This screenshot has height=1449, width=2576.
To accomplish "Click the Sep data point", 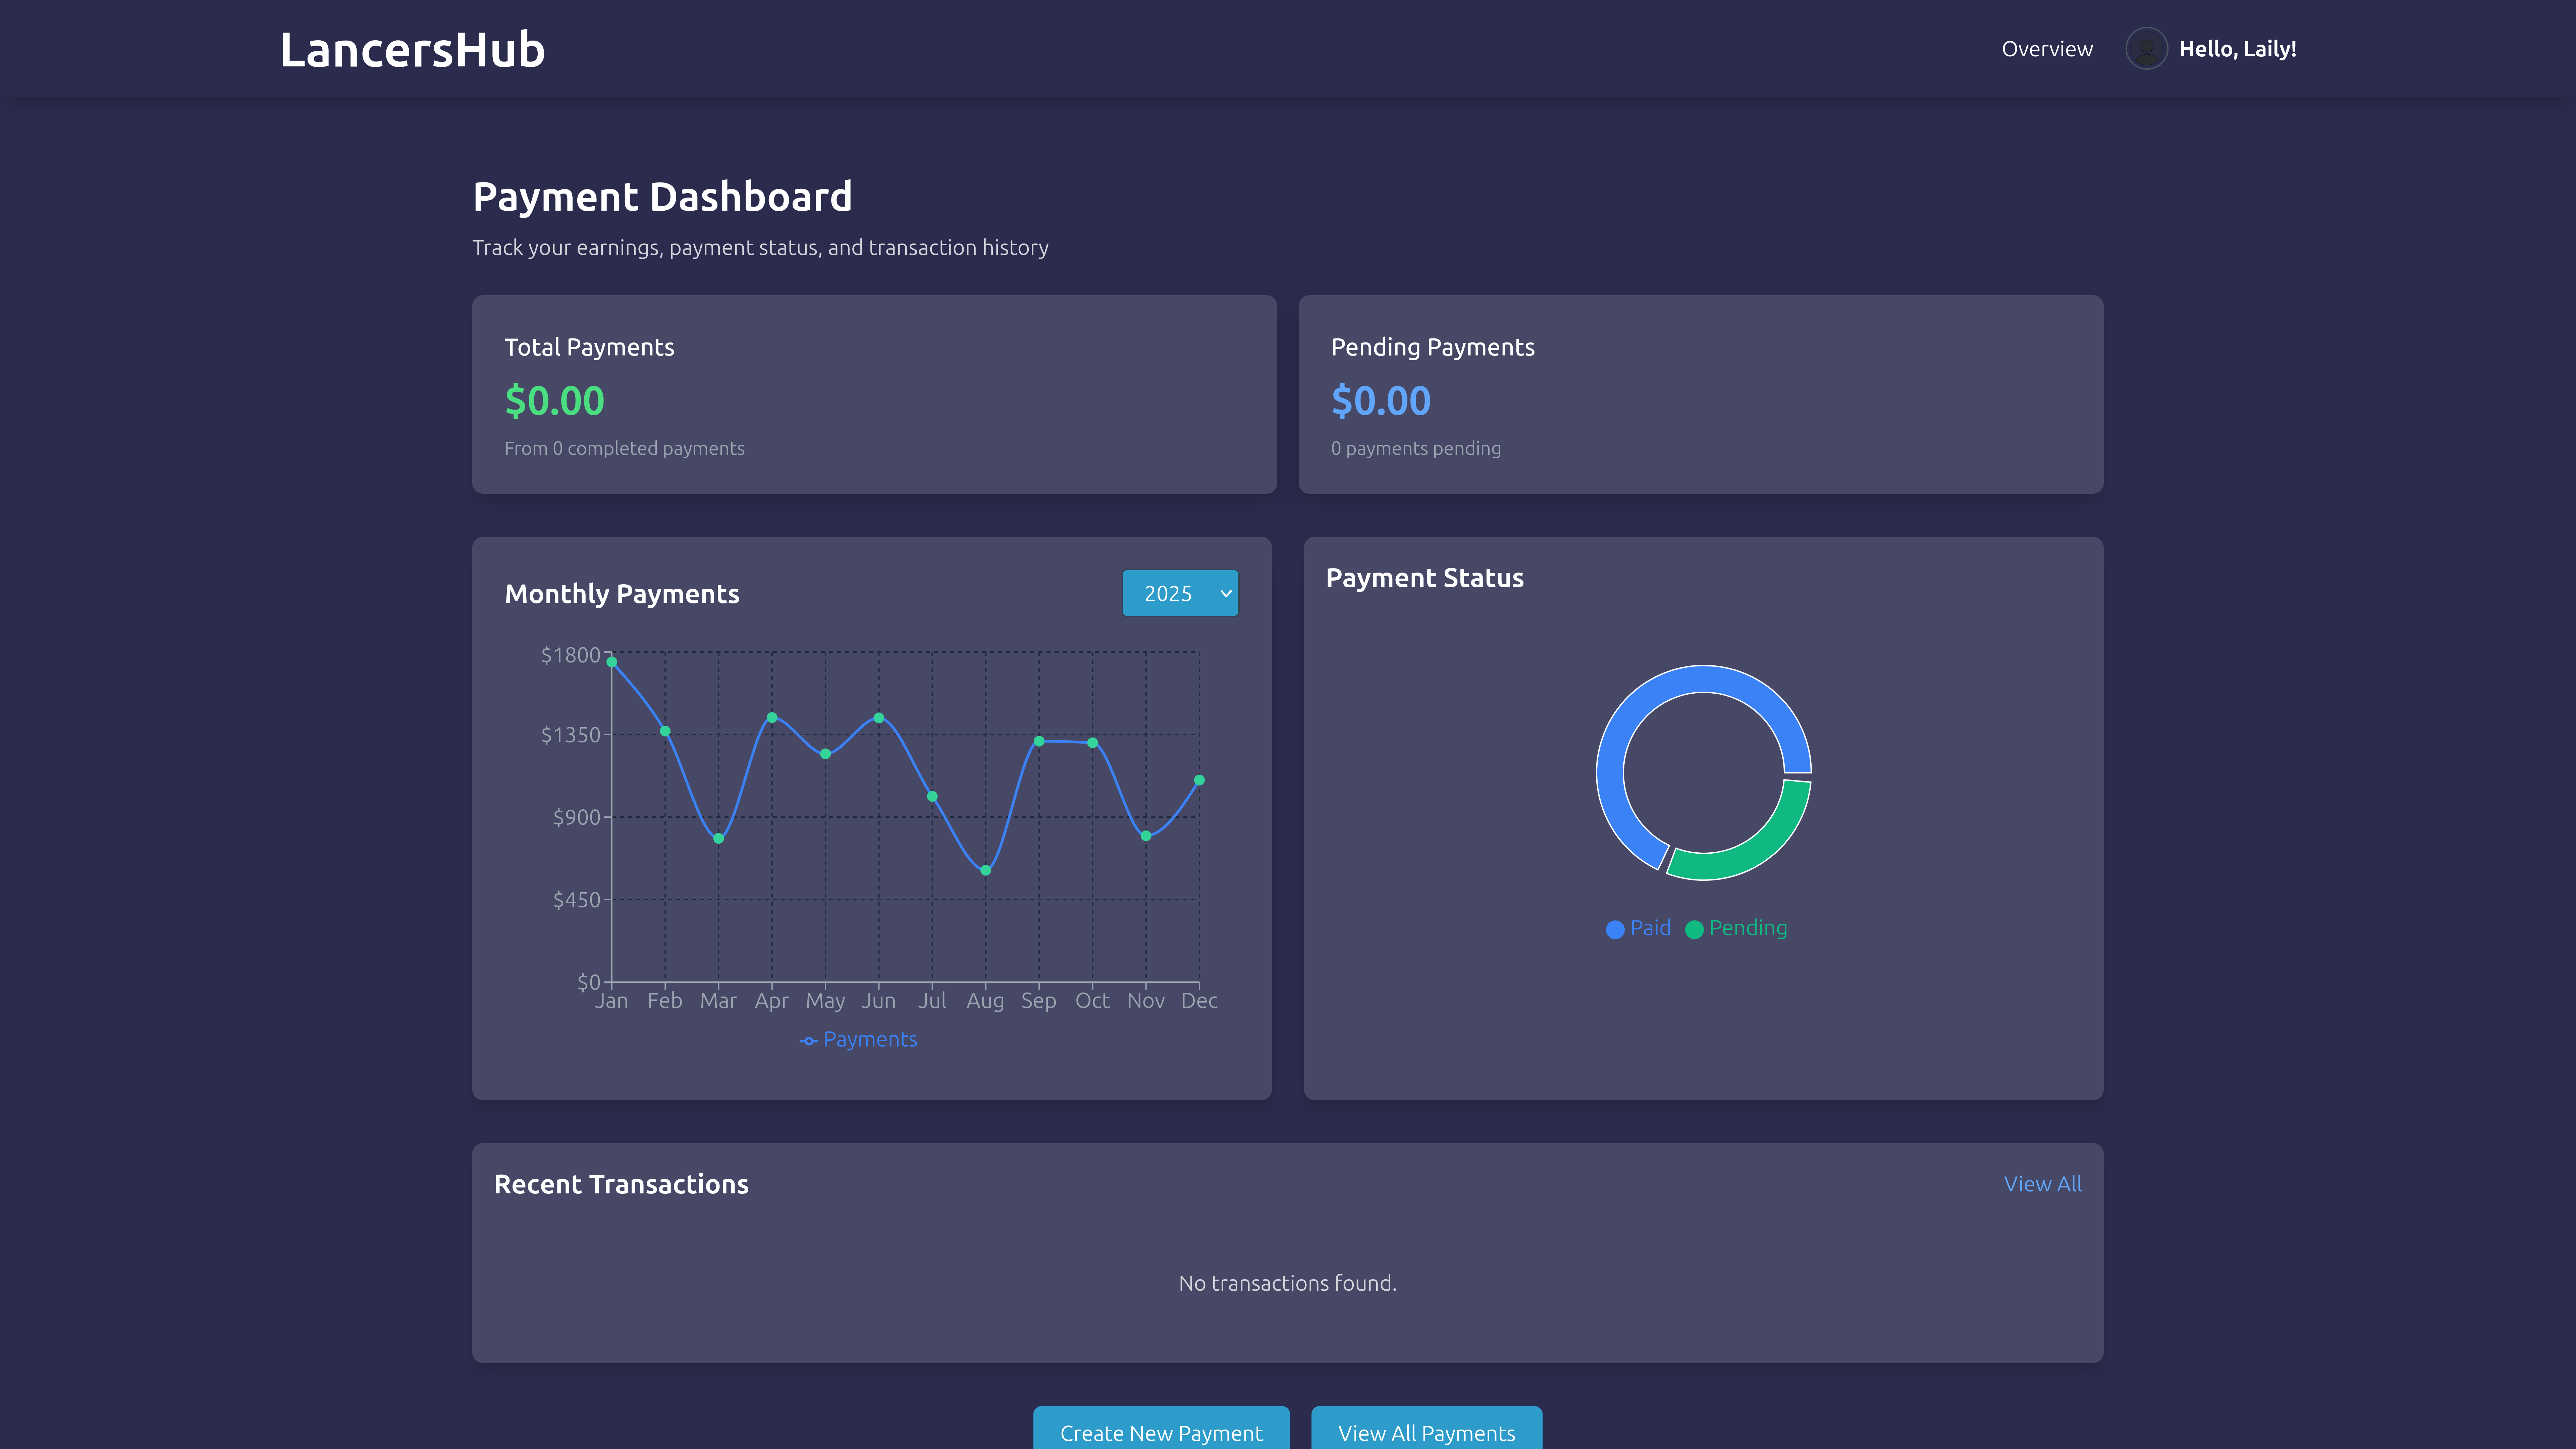I will (x=1039, y=741).
